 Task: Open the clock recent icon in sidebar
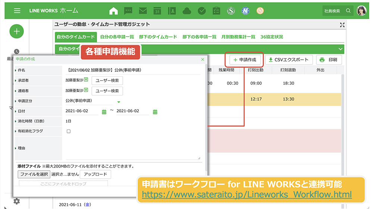coord(16,52)
